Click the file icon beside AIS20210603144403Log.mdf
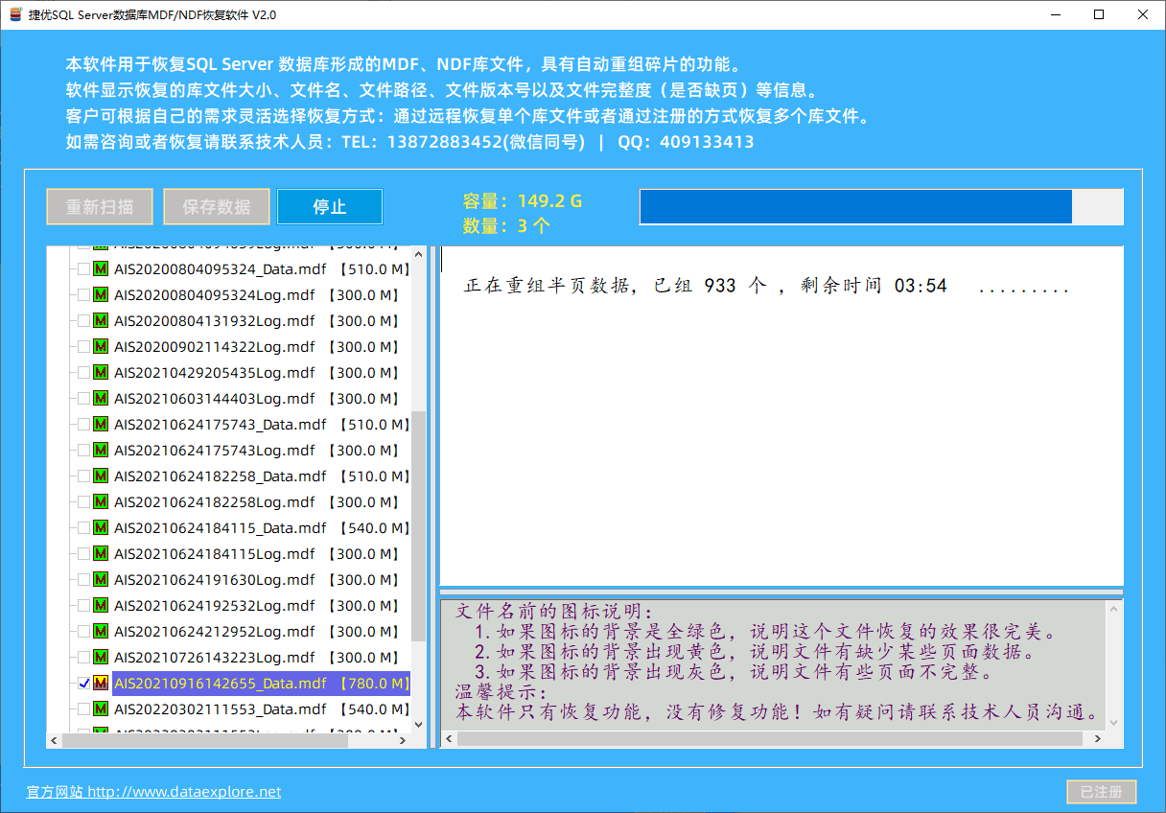This screenshot has height=813, width=1166. pyautogui.click(x=101, y=399)
